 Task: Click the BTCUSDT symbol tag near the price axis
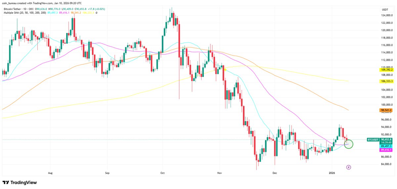[x=373, y=140]
